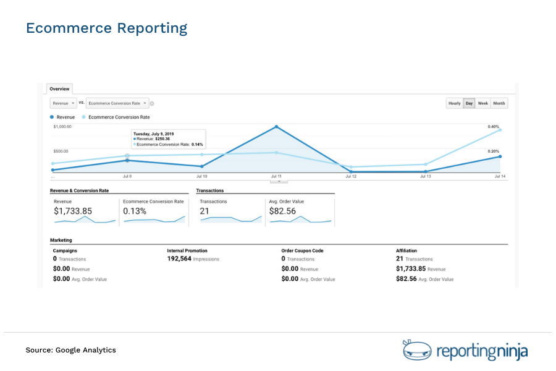Toggle the Ecommerce Conversion Rate legend dot
Screen dimensions: 556x371
[x=83, y=116]
